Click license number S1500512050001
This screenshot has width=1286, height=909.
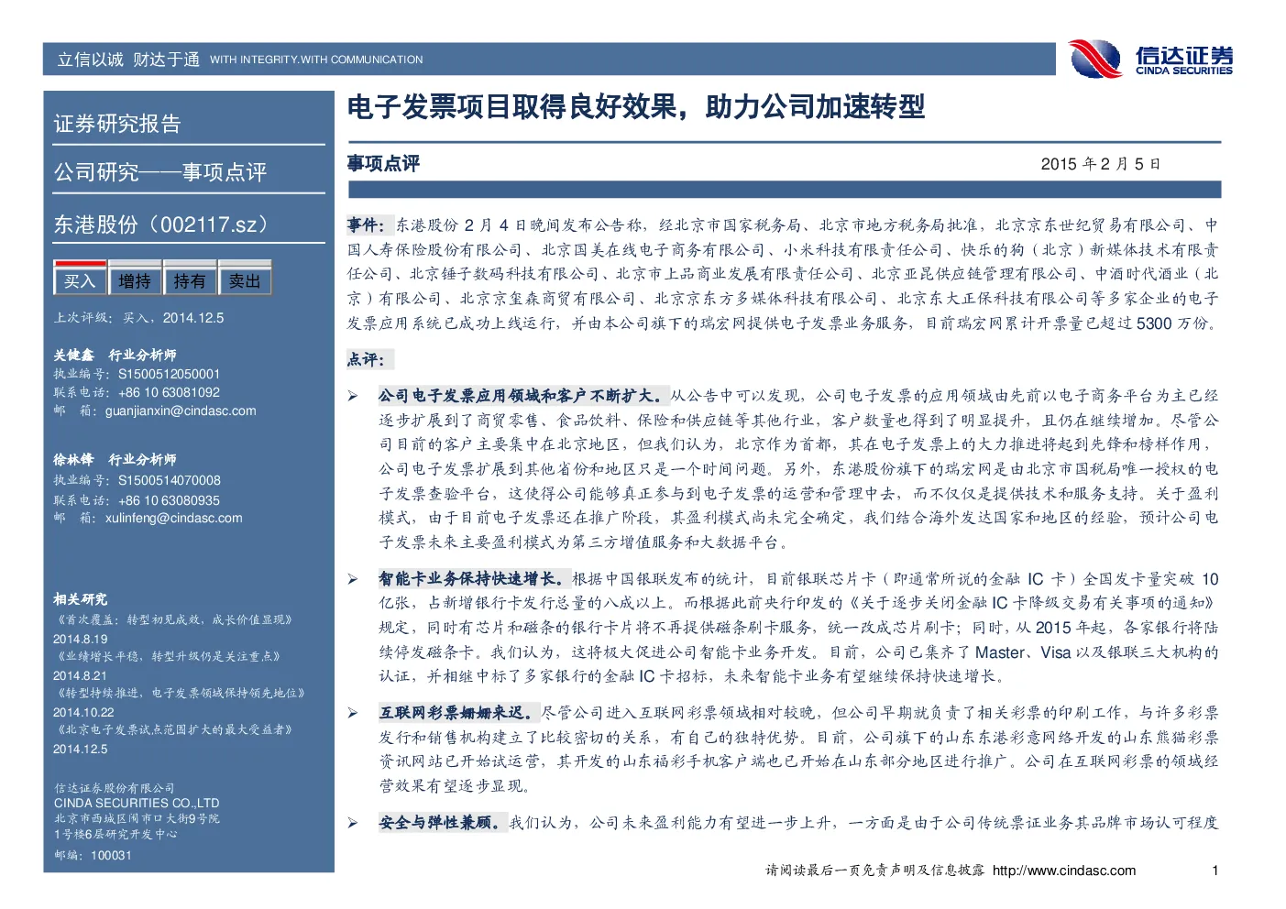click(x=169, y=374)
